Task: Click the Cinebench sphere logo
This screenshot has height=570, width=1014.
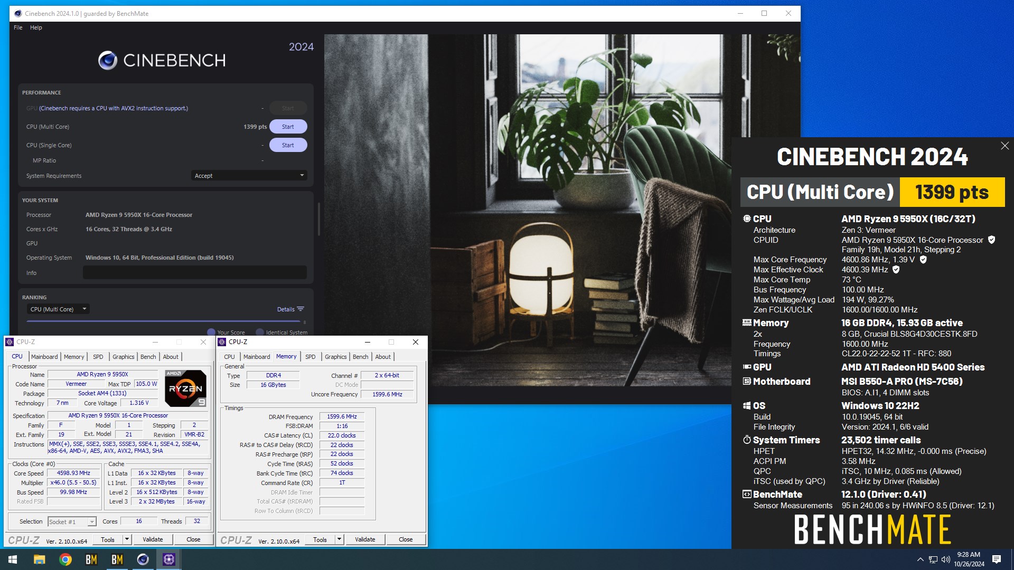Action: click(x=108, y=61)
